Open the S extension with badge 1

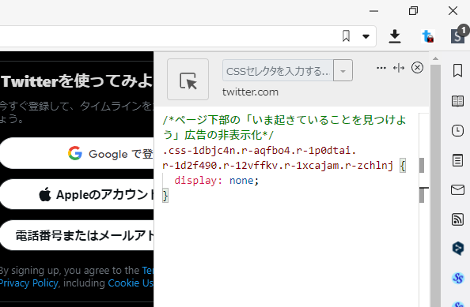pos(459,36)
